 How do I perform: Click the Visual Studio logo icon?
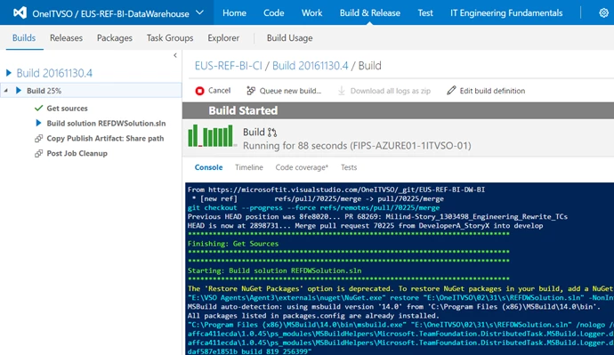20,13
